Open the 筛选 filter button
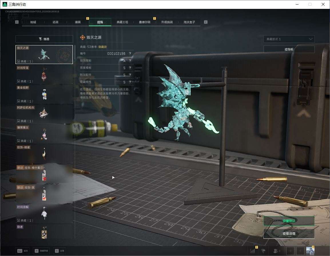Image resolution: width=330 pixels, height=256 pixels. tap(44, 39)
